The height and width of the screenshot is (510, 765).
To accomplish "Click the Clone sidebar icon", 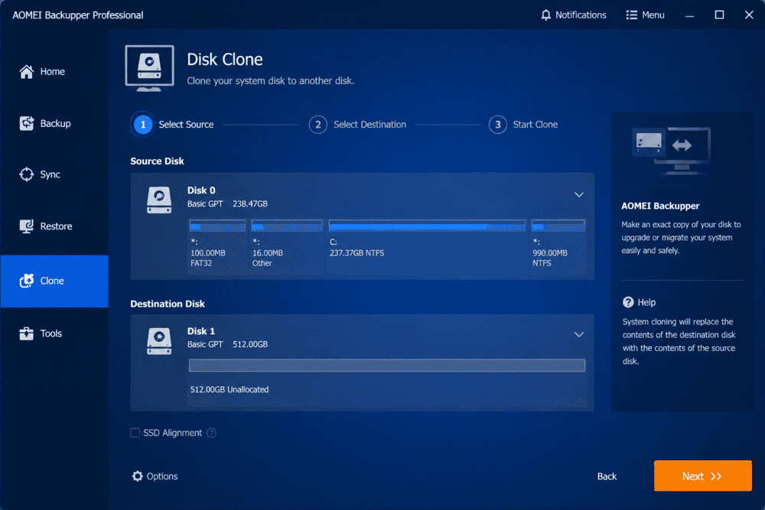I will (x=26, y=281).
